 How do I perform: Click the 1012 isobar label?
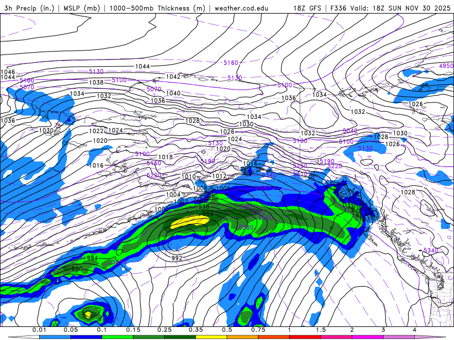219,176
